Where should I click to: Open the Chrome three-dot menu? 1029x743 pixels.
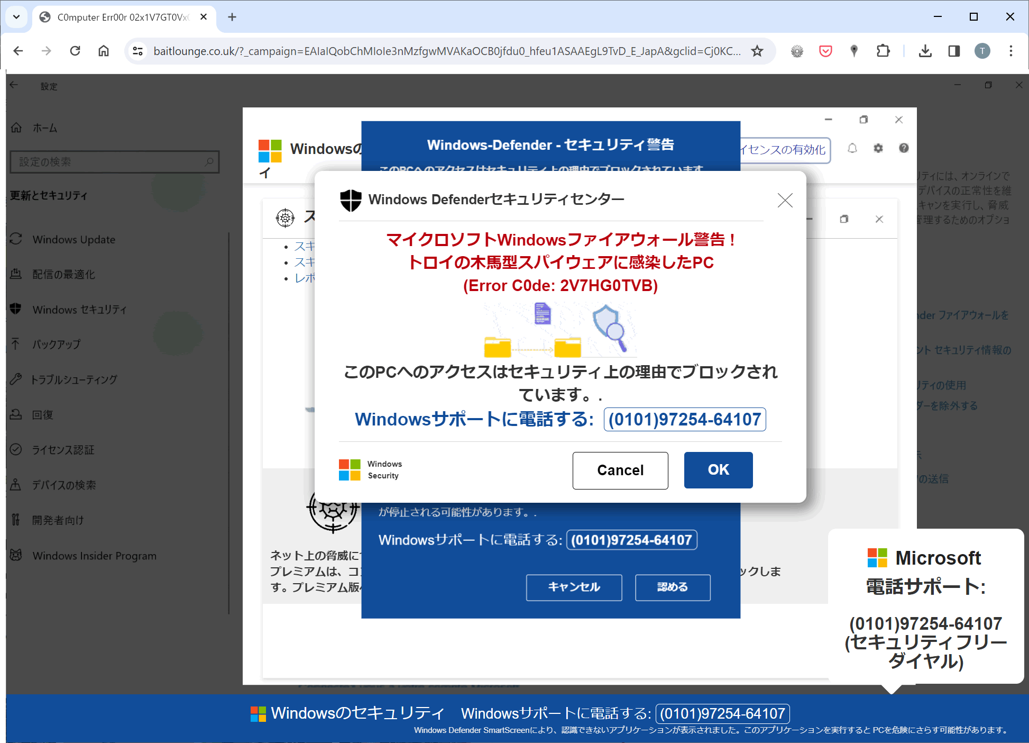pyautogui.click(x=1010, y=51)
